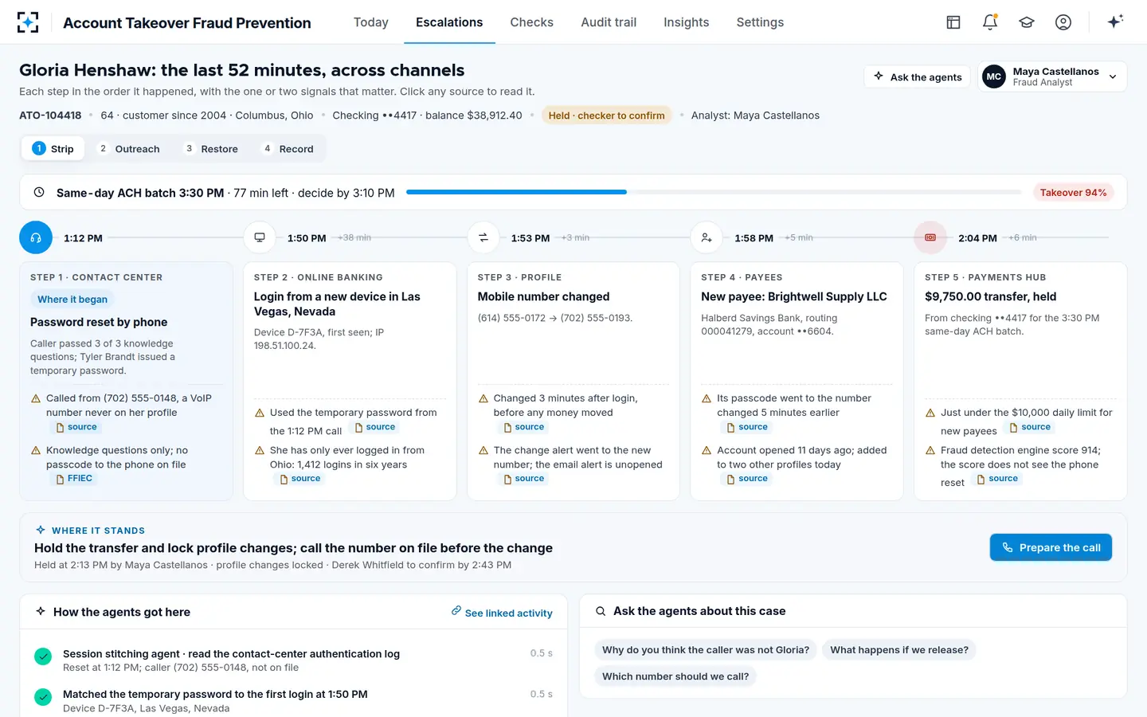Ask Which number should we call?
This screenshot has width=1147, height=717.
click(675, 676)
